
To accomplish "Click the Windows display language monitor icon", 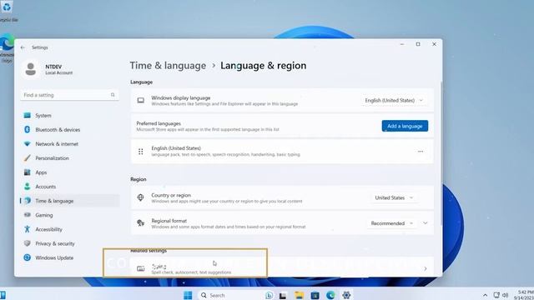I will (x=141, y=100).
